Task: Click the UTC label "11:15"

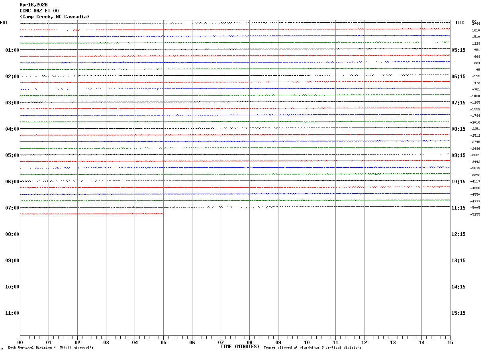Action: click(458, 208)
